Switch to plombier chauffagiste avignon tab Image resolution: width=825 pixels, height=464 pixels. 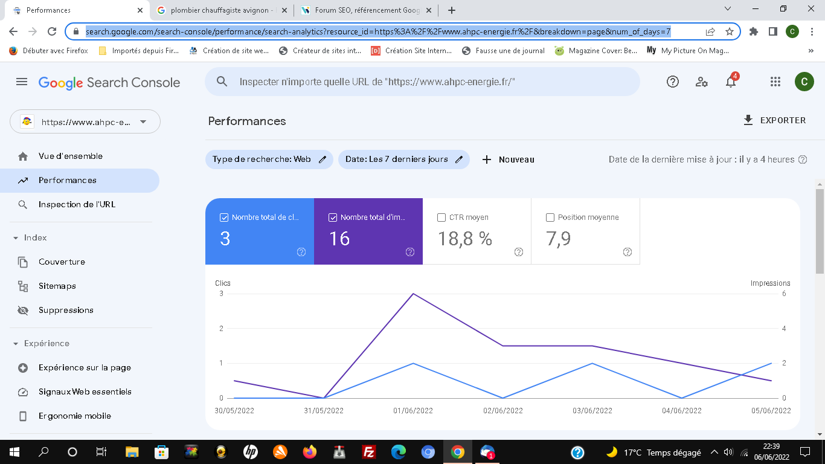pyautogui.click(x=221, y=10)
